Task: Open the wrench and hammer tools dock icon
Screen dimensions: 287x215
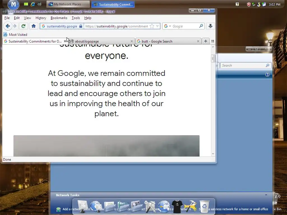Action: pos(150,206)
